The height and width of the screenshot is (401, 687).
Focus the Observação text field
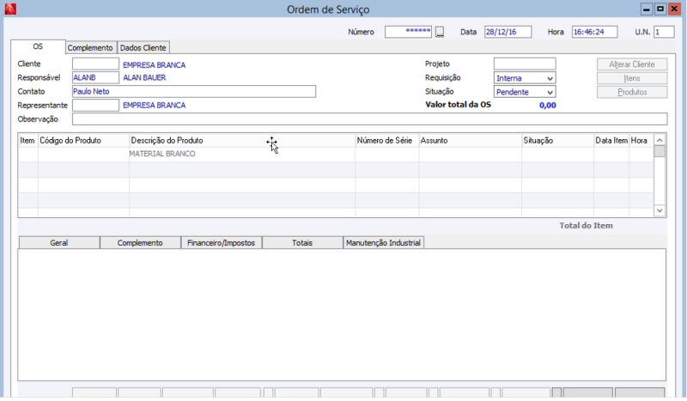tap(369, 119)
